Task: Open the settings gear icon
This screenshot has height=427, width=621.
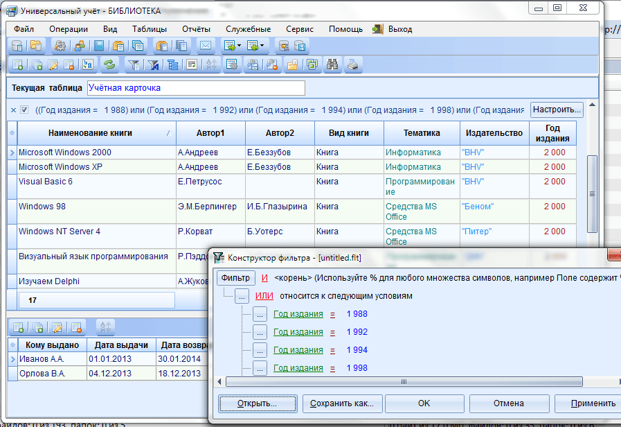Action: pos(60,46)
